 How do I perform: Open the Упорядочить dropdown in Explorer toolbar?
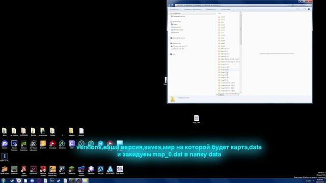(x=175, y=9)
